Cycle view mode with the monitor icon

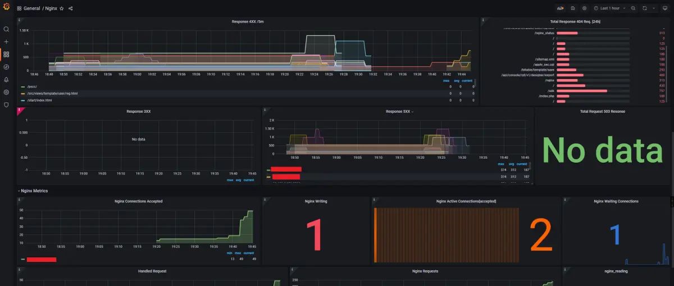coord(665,8)
